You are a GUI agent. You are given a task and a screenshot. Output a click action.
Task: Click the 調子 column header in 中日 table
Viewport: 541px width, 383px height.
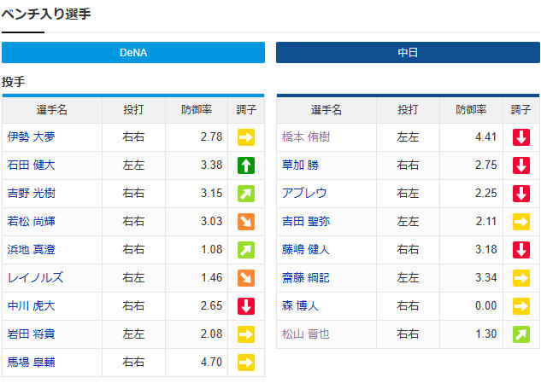(521, 110)
